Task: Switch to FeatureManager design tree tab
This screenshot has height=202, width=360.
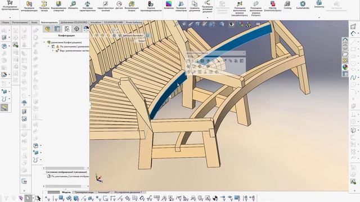Action: [48, 29]
